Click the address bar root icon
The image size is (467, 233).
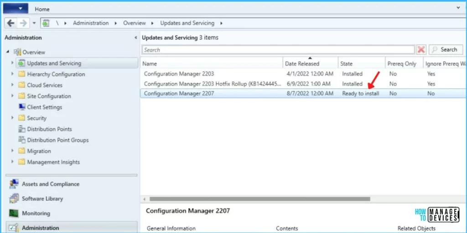(x=46, y=23)
